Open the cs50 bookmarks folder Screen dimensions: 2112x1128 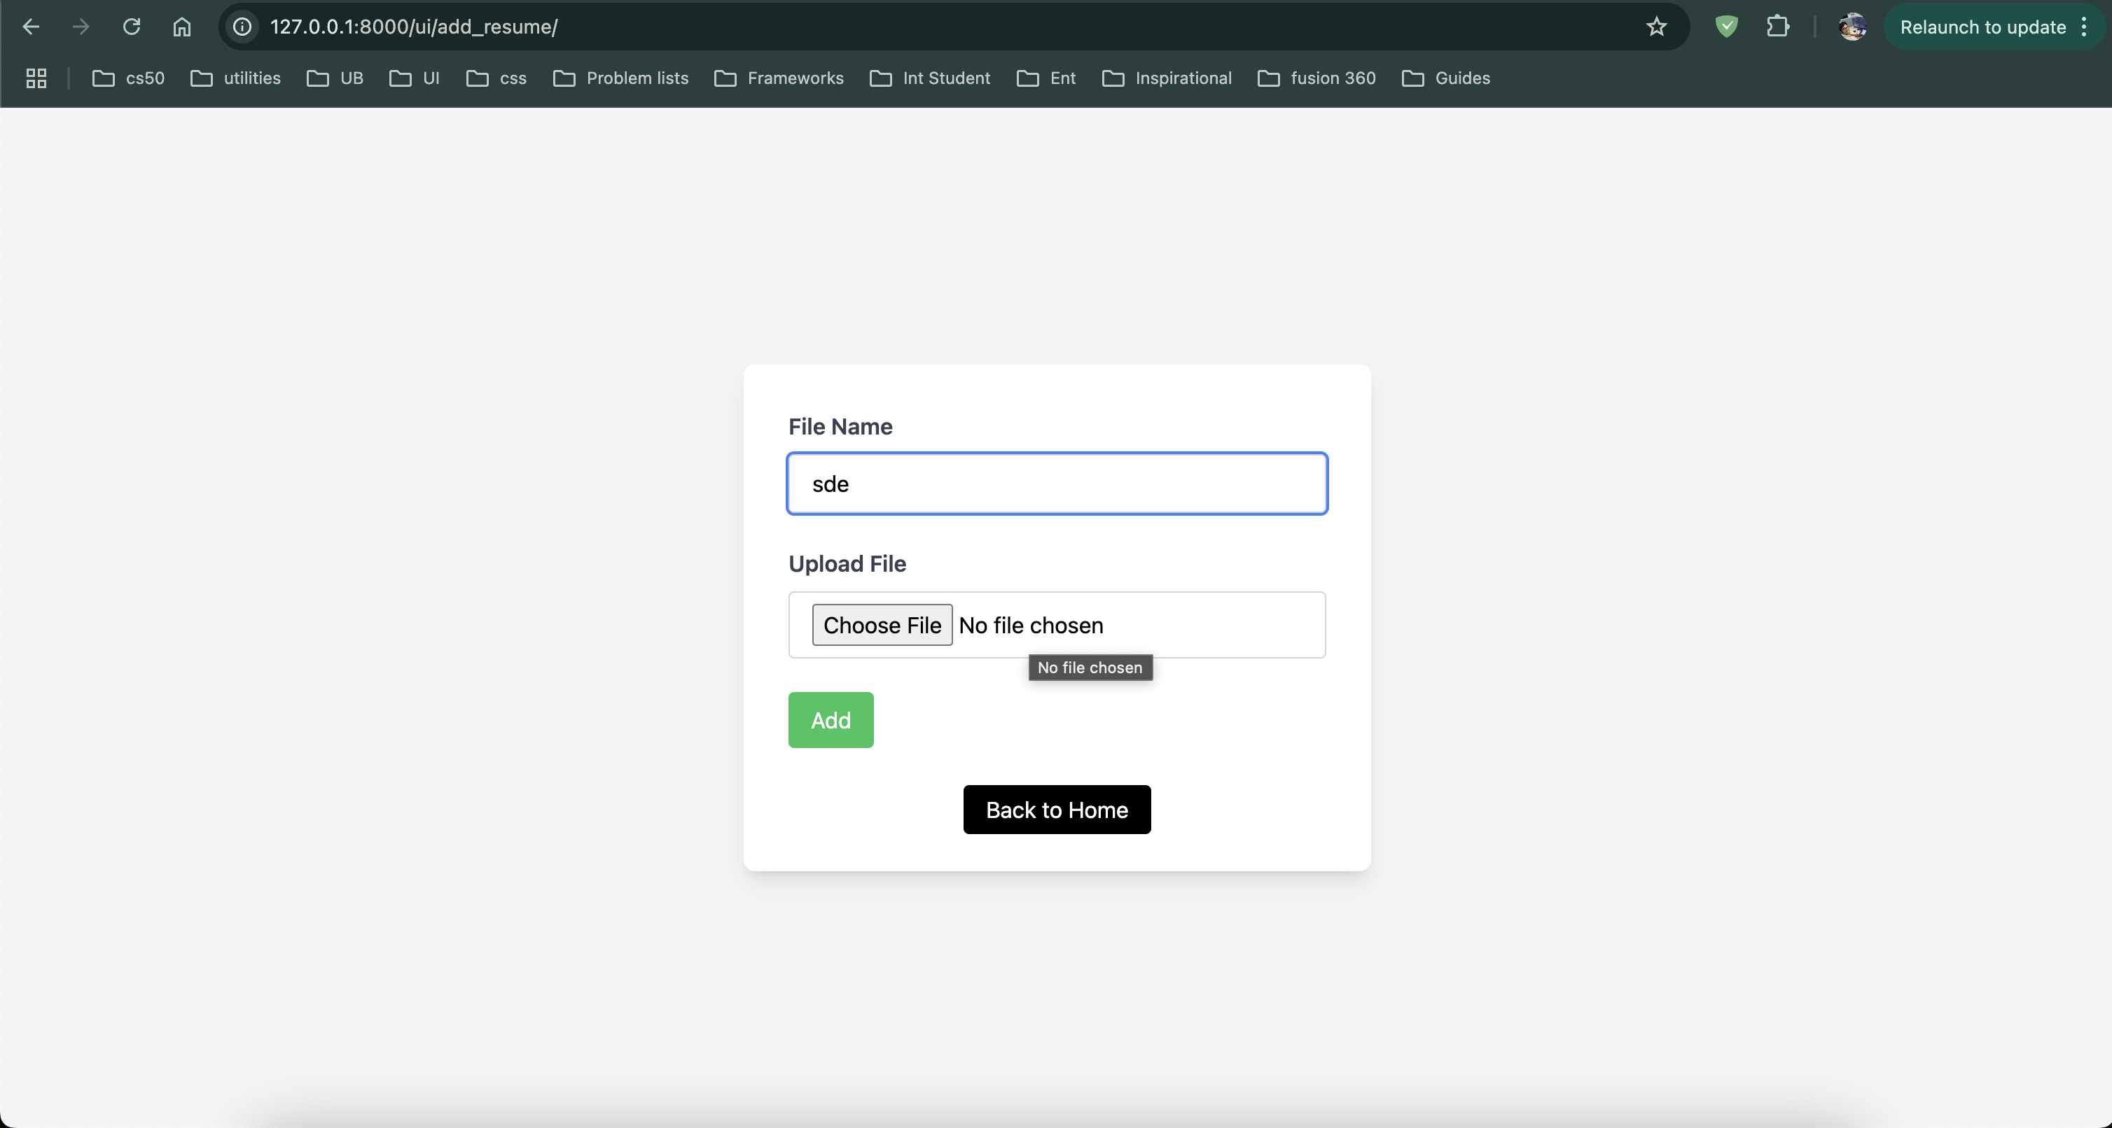129,78
